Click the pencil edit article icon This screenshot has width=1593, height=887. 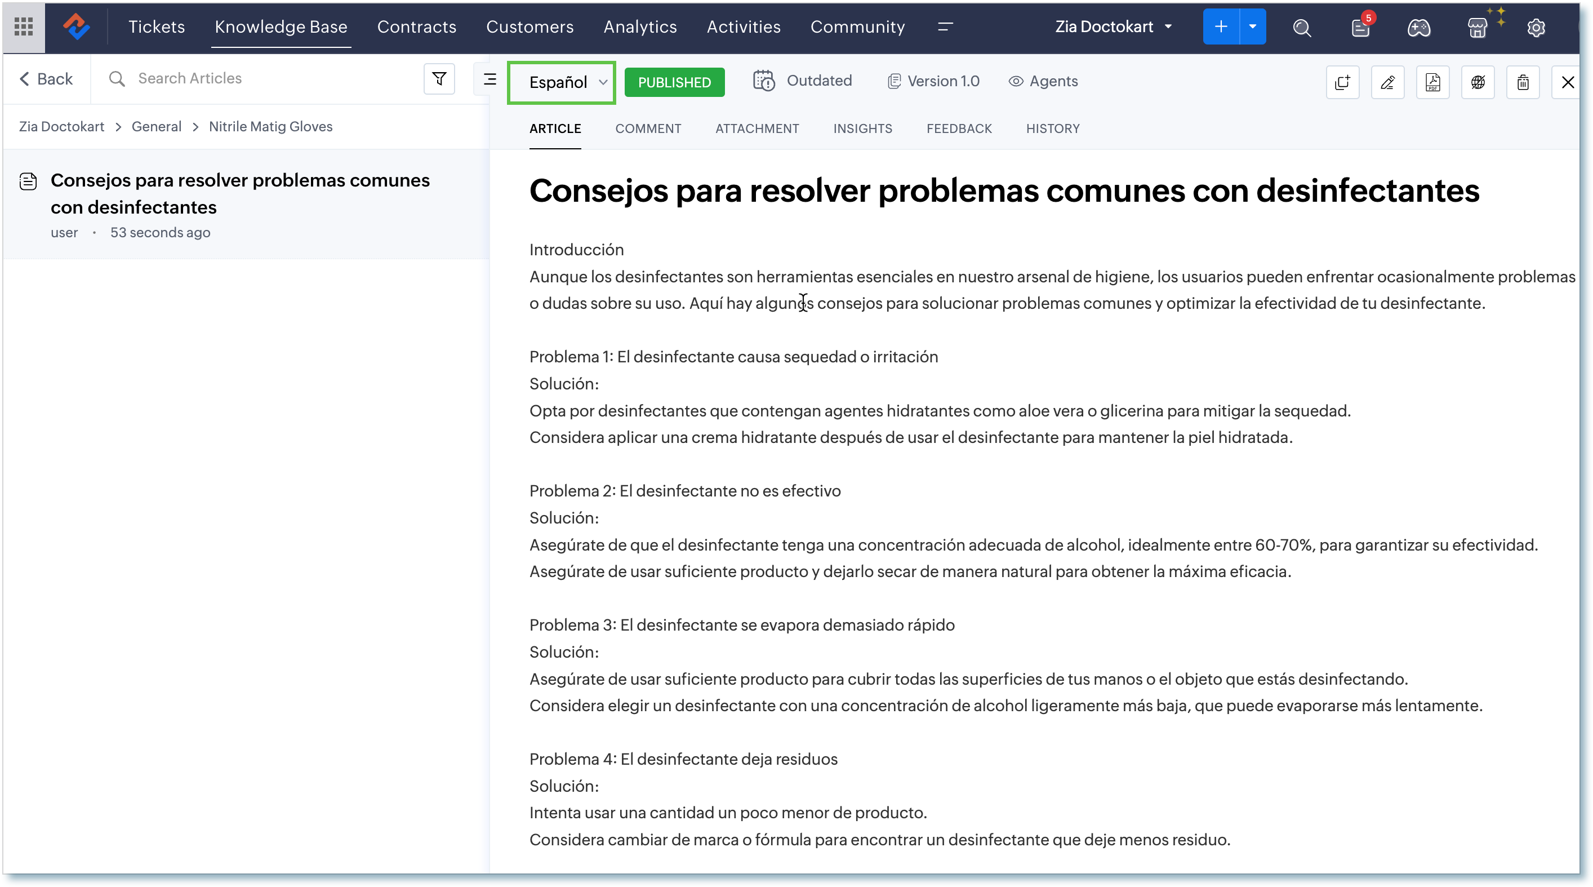point(1387,82)
